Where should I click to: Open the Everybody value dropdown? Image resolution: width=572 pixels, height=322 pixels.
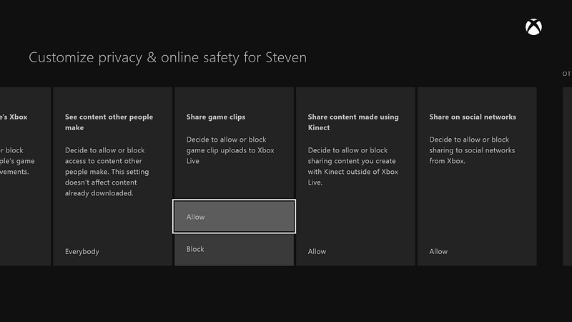(82, 252)
